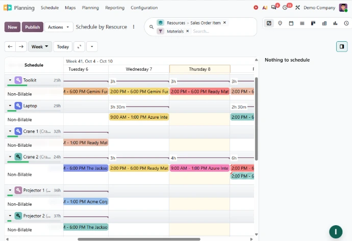The image size is (352, 241).
Task: Click the Thursday 8 column header
Action: [200, 69]
